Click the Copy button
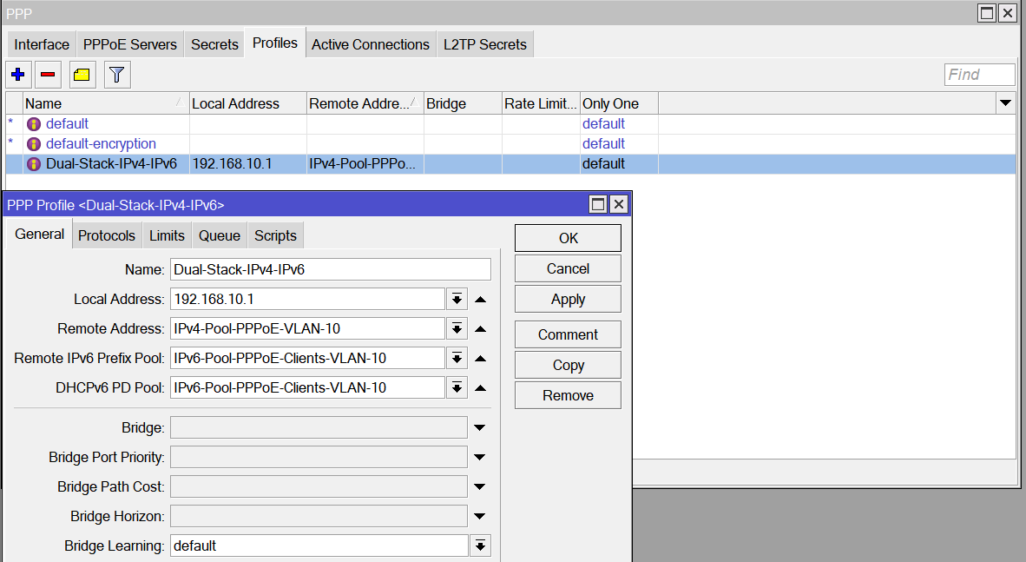Image resolution: width=1026 pixels, height=562 pixels. tap(568, 365)
